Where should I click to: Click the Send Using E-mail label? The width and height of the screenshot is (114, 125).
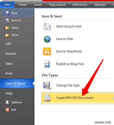click(x=69, y=26)
